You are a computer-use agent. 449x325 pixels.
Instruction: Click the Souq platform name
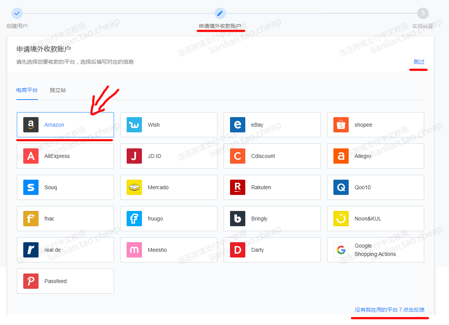(51, 187)
